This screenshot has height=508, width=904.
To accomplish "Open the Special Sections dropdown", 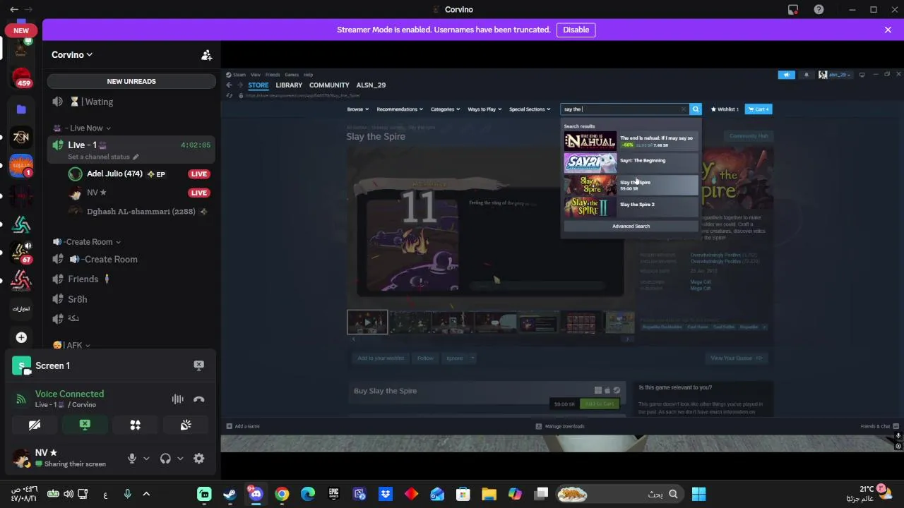I will (530, 109).
